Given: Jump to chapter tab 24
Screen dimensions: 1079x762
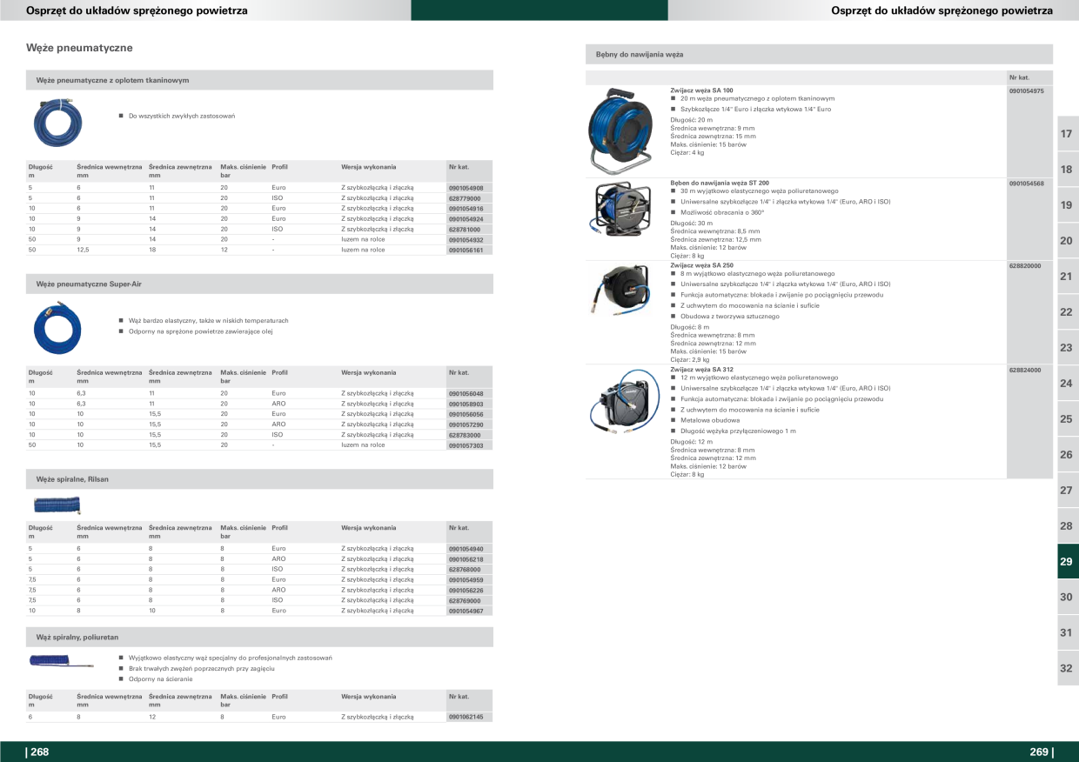Looking at the screenshot, I should click(1068, 384).
